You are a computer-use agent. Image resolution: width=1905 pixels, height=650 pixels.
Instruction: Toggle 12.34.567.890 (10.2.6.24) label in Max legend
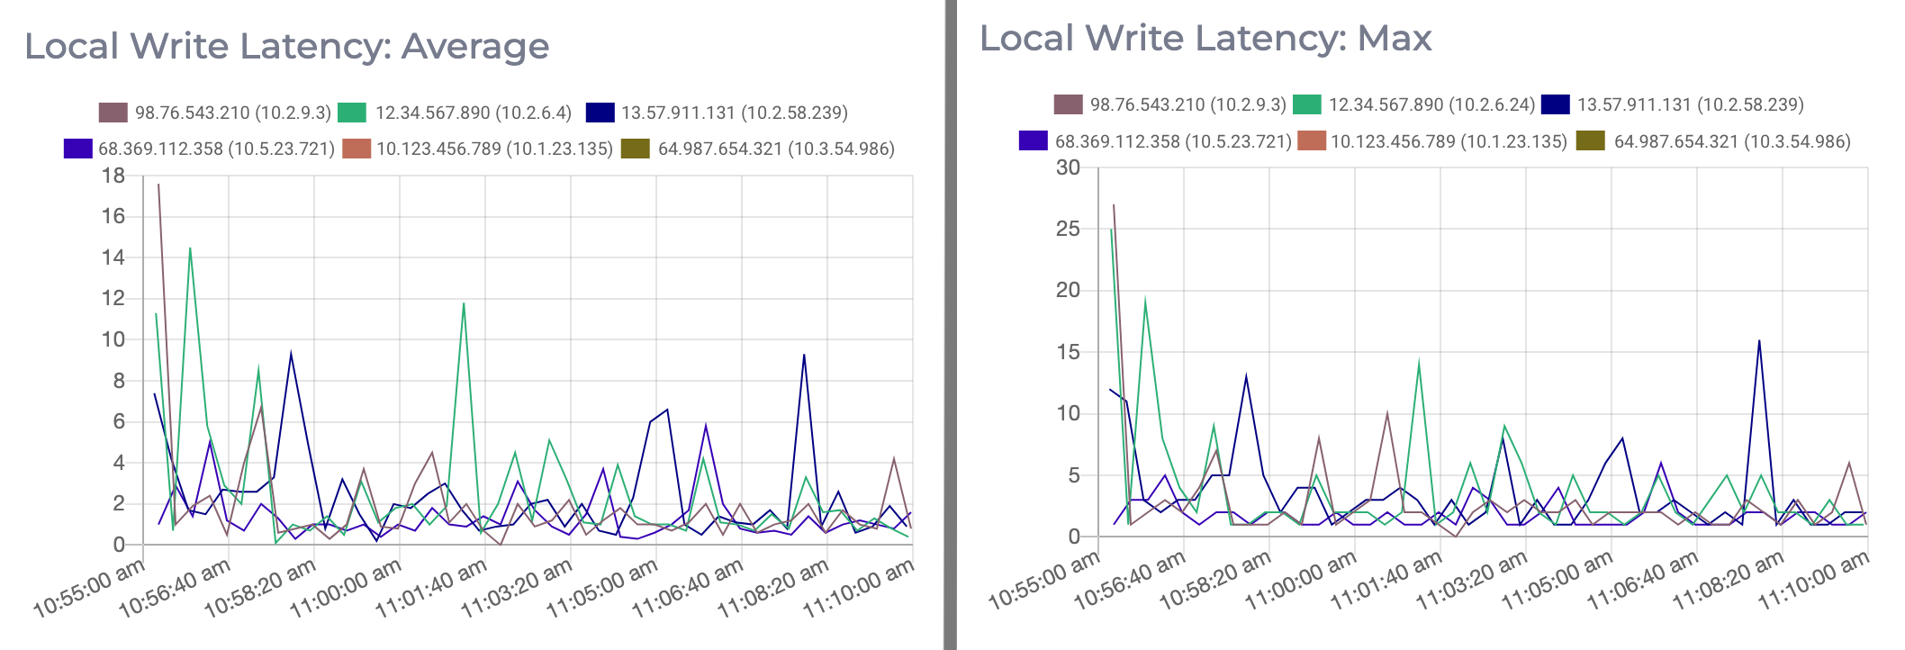[x=1431, y=104]
